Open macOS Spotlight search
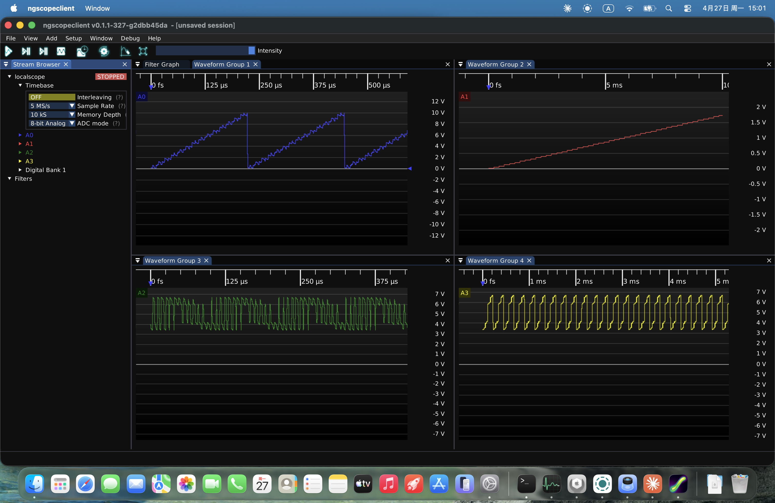 tap(669, 8)
